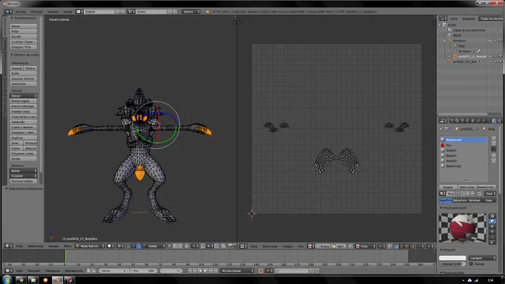
Task: Select pm0067_00_Skin in outliner
Action: tap(464, 62)
